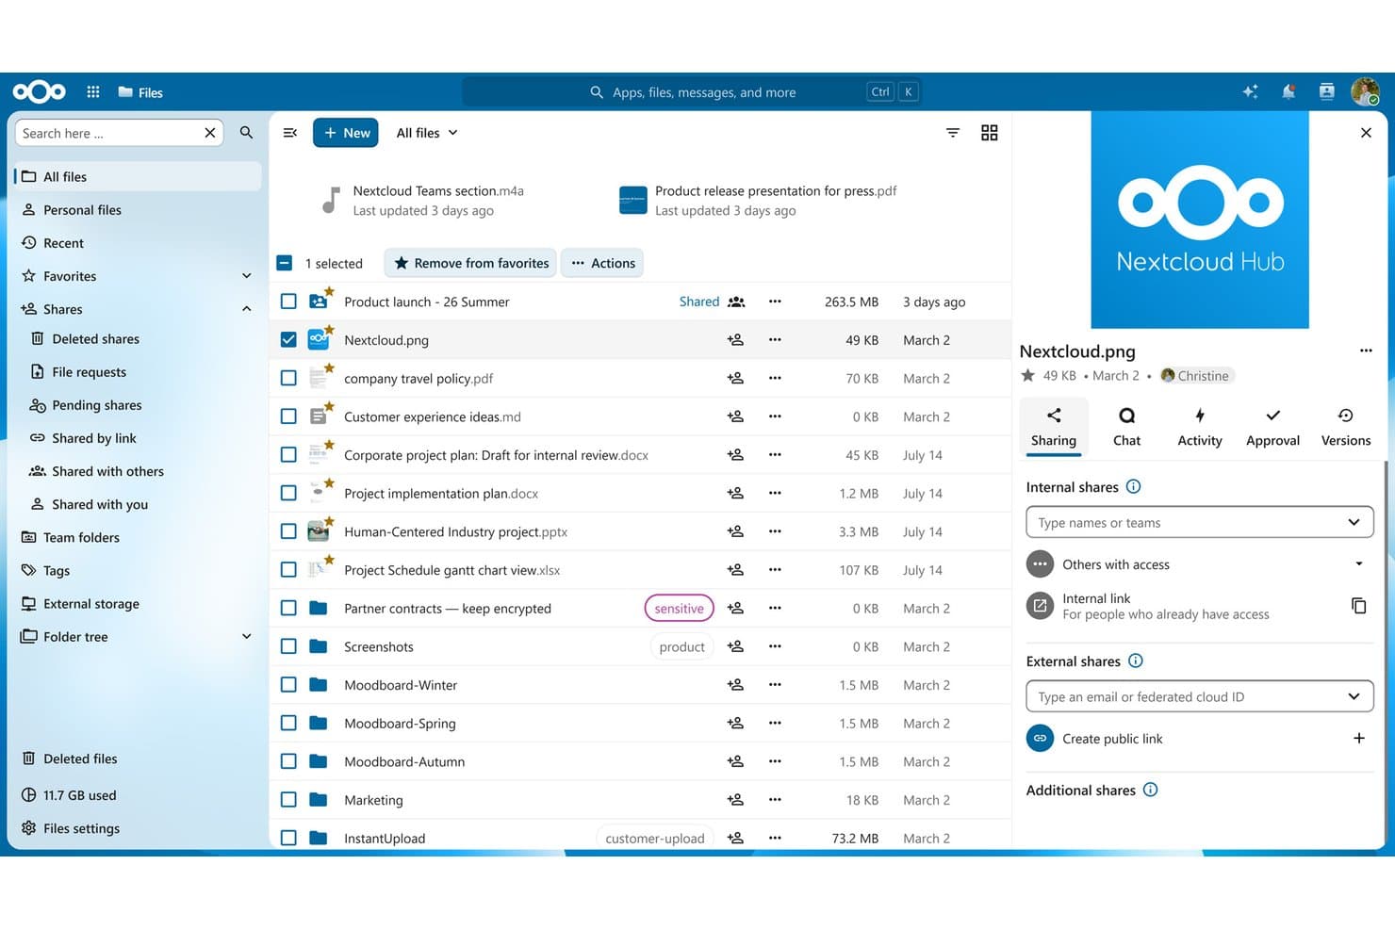Click the Nextcloud Hub preview image

coord(1199,220)
